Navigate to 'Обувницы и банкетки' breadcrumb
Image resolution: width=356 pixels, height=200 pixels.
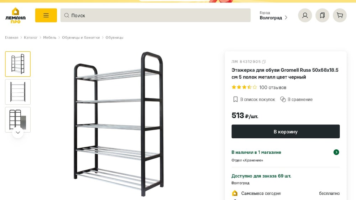coord(81,37)
